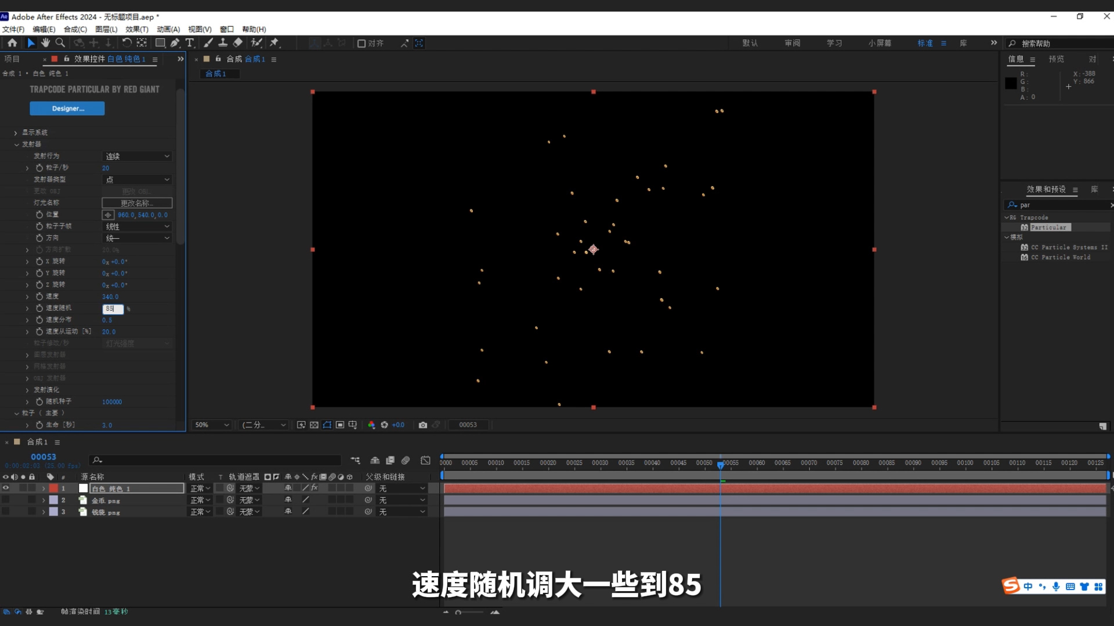The height and width of the screenshot is (626, 1114).
Task: Hide the 金币.png layer
Action: 5,500
